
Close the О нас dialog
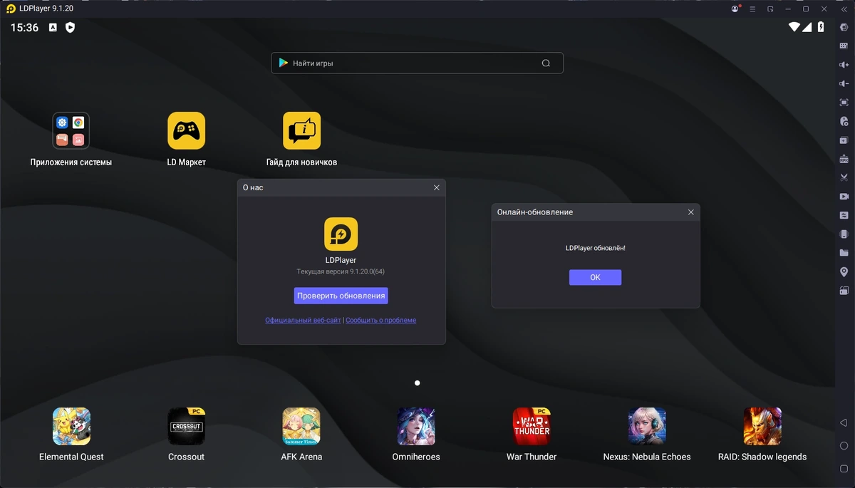pos(437,187)
